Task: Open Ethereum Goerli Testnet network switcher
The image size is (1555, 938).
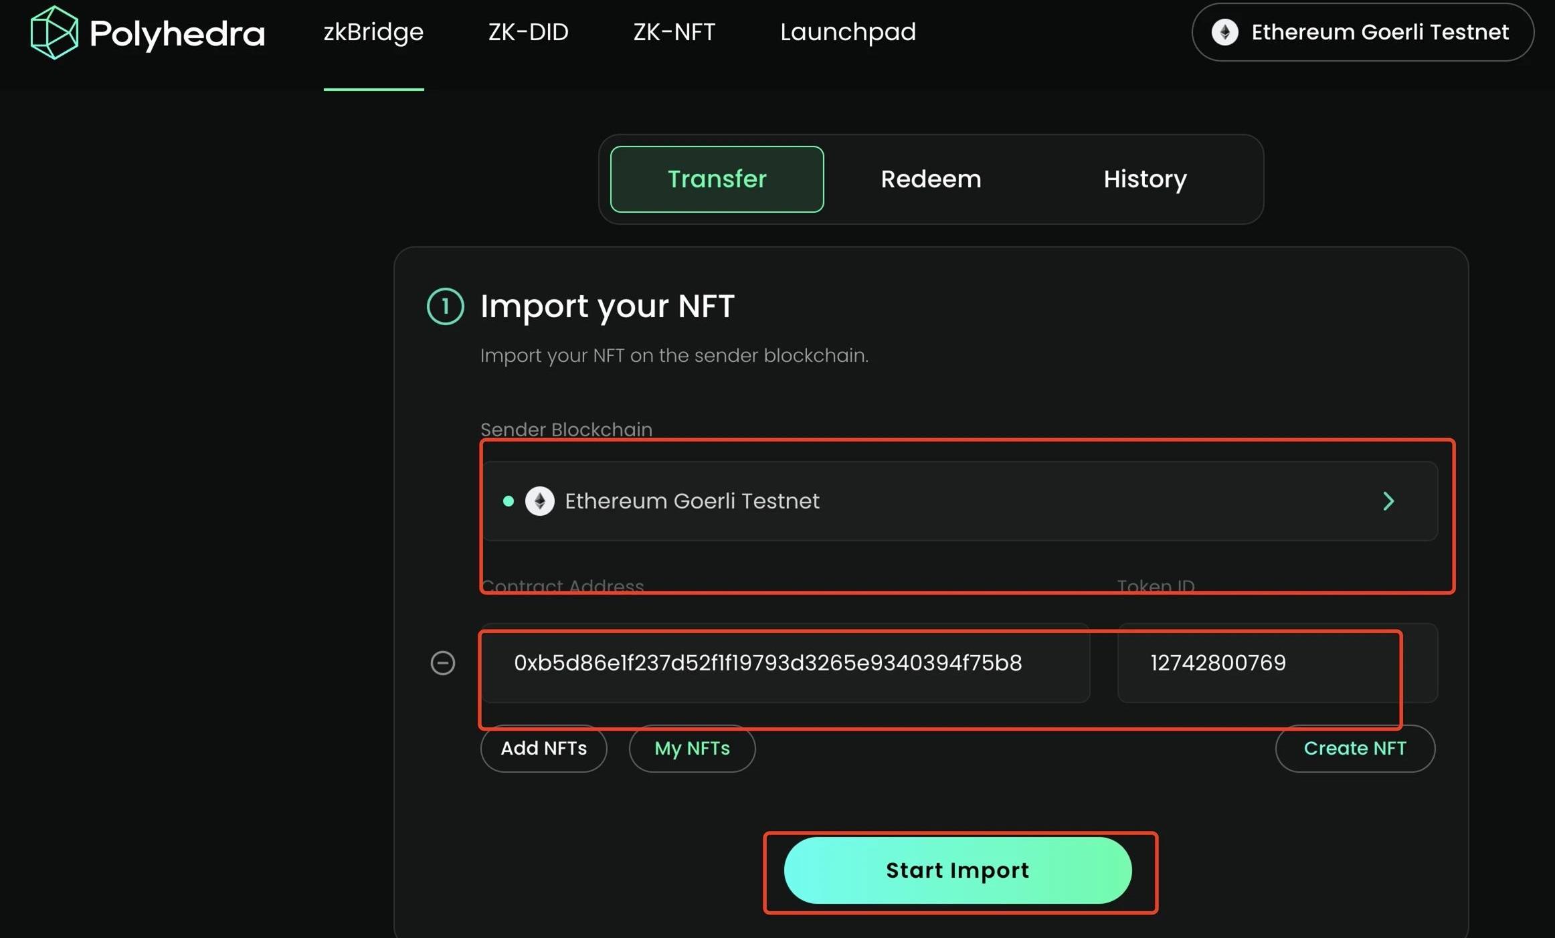Action: [1362, 32]
